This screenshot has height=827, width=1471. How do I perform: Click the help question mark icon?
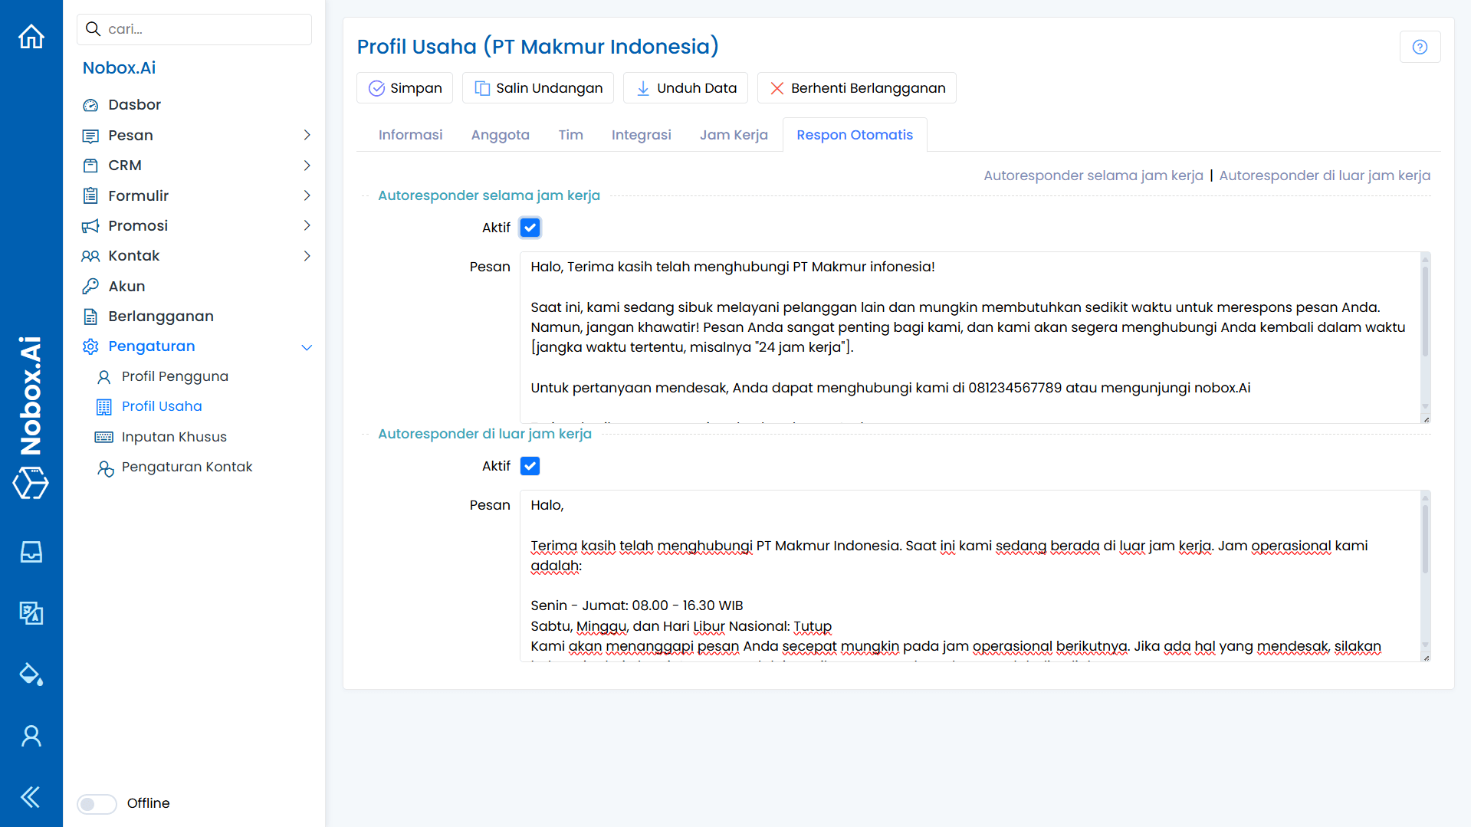pyautogui.click(x=1420, y=47)
